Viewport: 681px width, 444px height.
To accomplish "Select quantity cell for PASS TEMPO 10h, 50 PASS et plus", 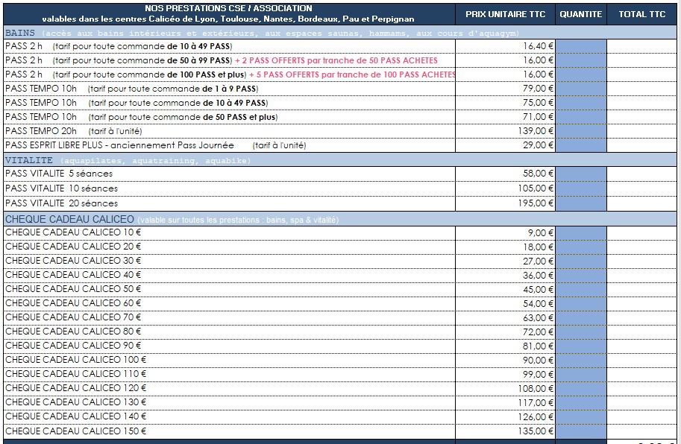I will point(581,117).
